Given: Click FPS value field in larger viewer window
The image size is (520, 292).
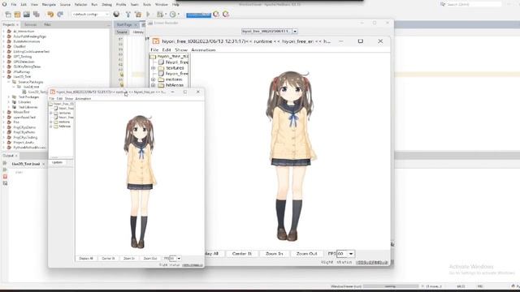Looking at the screenshot, I should [341, 254].
